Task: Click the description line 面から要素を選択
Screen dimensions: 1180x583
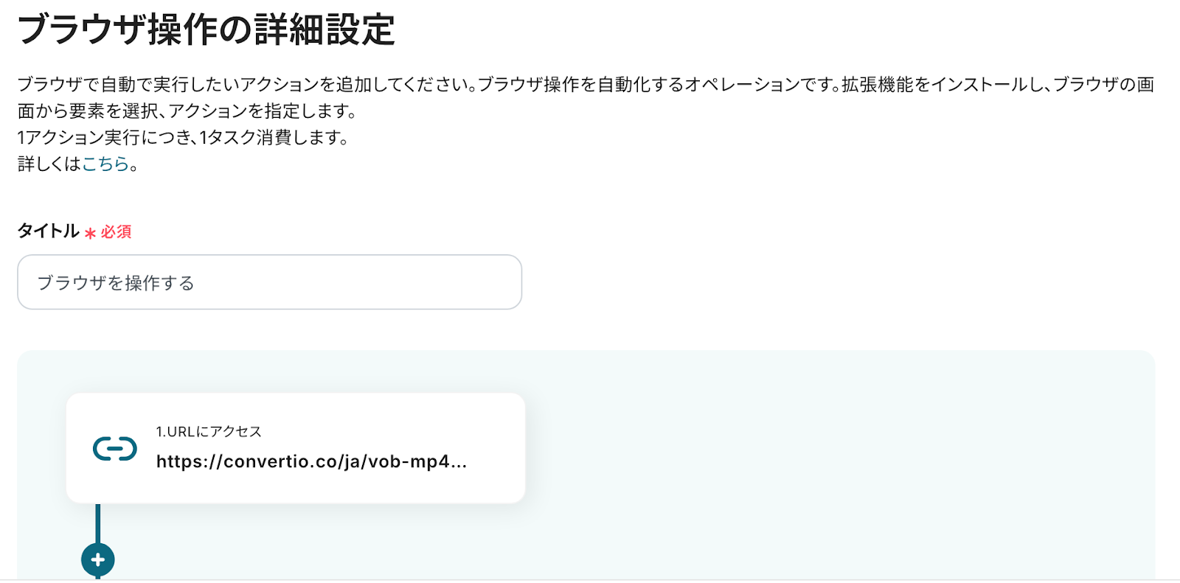Action: pyautogui.click(x=187, y=111)
